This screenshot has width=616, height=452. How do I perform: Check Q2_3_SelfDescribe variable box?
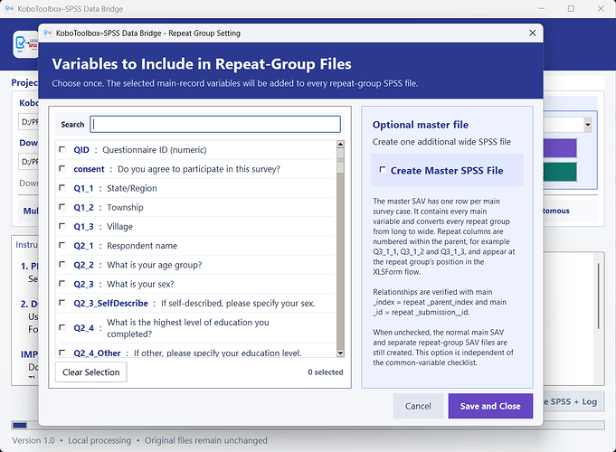62,303
